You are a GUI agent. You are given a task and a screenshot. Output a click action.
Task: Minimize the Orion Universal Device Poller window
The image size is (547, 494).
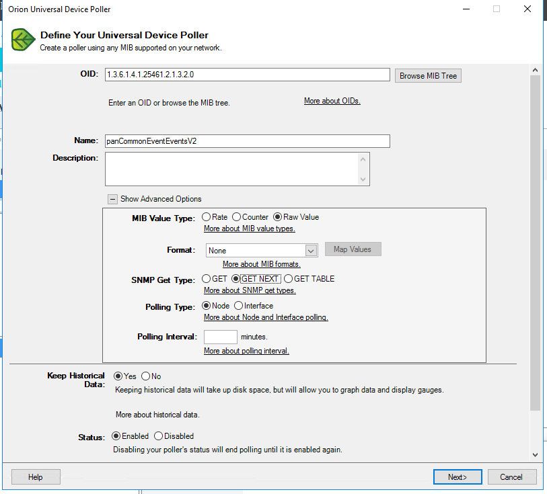click(x=466, y=9)
